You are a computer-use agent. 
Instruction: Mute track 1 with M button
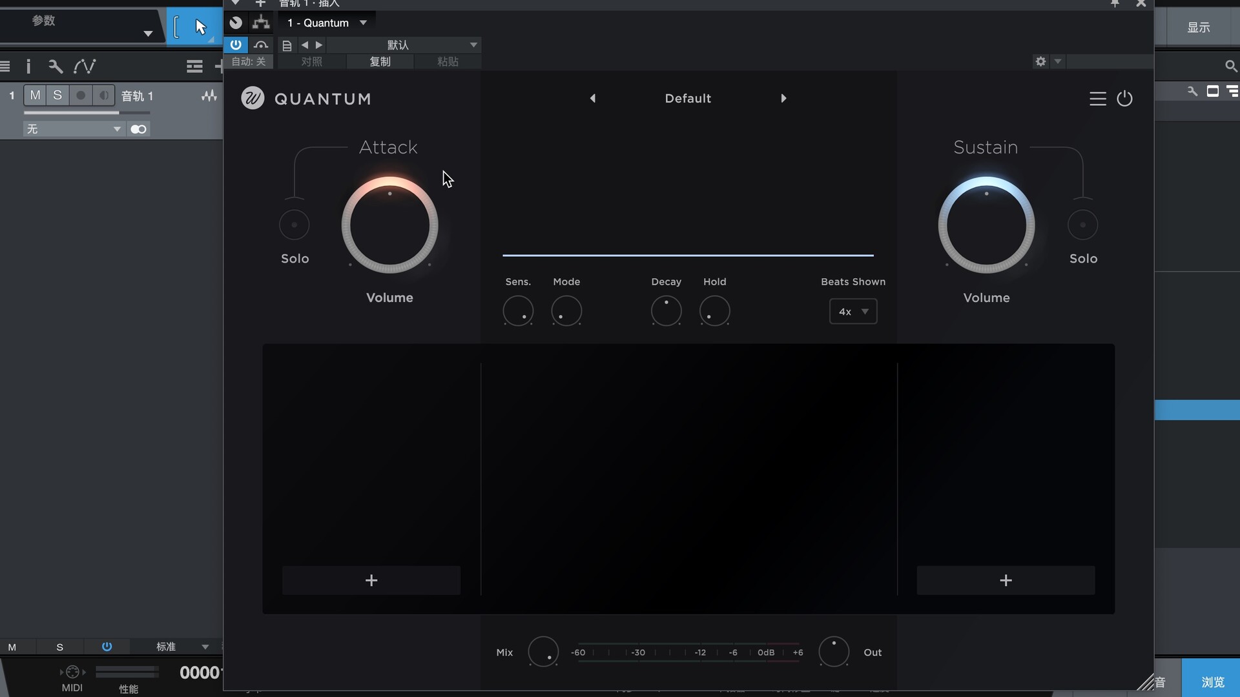pos(35,96)
